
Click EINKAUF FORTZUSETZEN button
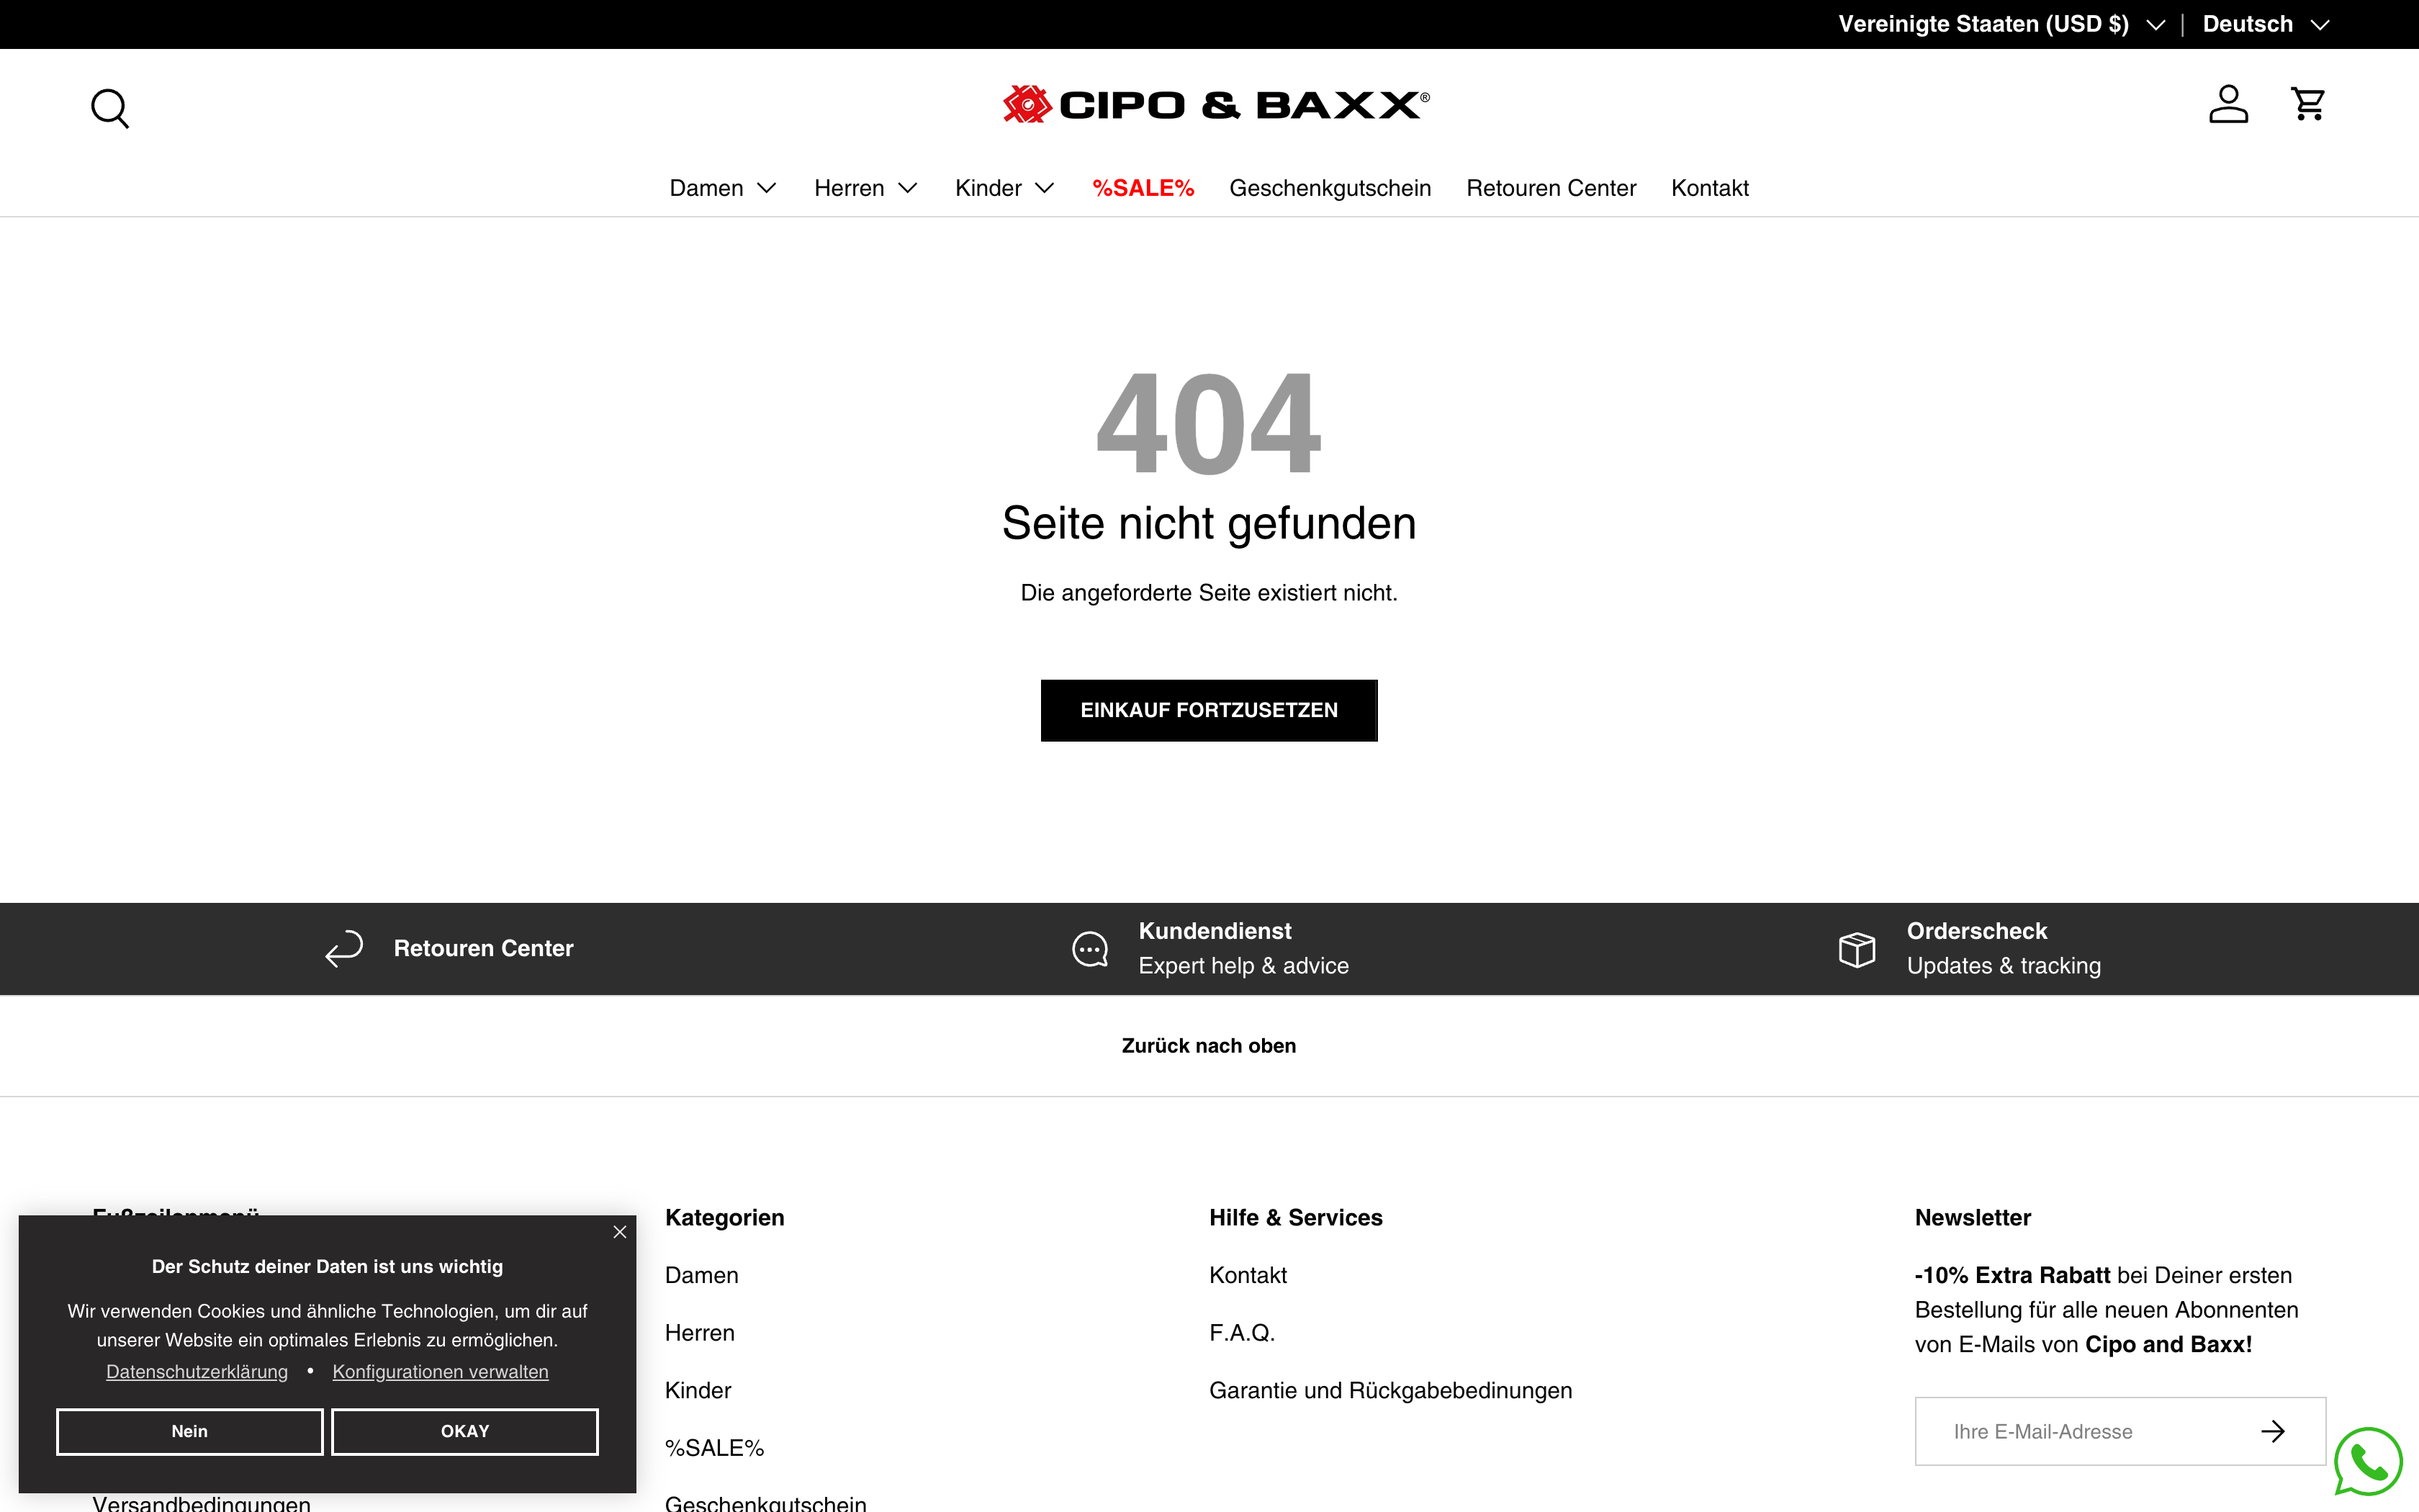click(1209, 710)
